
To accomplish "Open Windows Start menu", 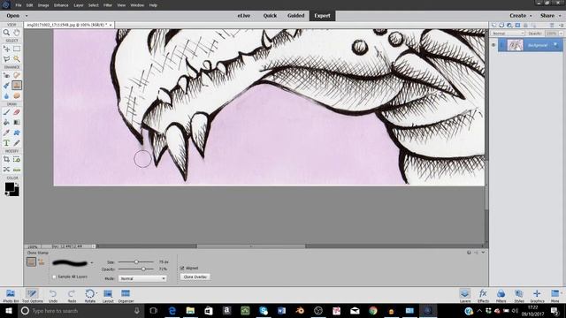I will pos(8,311).
